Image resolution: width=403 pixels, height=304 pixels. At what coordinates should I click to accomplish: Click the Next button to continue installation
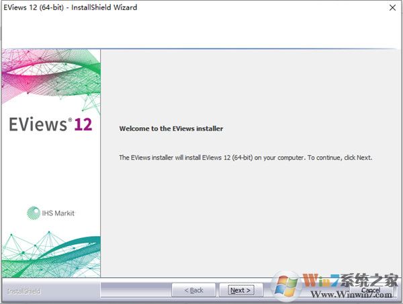pos(241,290)
